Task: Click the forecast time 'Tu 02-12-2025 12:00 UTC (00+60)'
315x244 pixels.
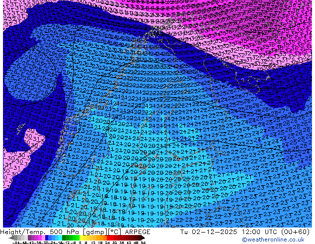Action: pyautogui.click(x=245, y=232)
